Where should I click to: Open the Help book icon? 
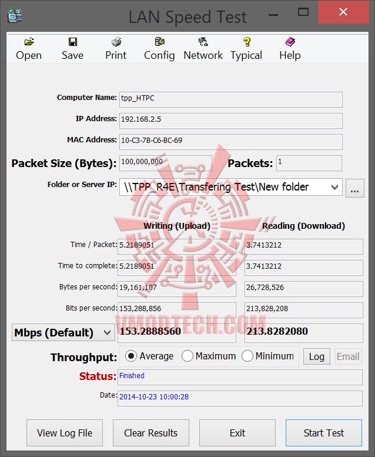tap(290, 42)
